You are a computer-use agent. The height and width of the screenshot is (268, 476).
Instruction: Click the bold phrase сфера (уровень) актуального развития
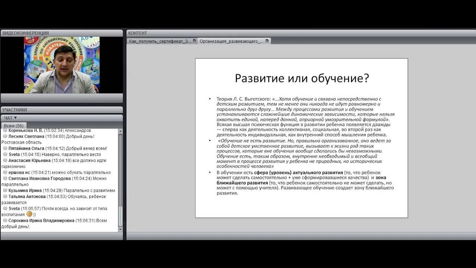pyautogui.click(x=299, y=173)
